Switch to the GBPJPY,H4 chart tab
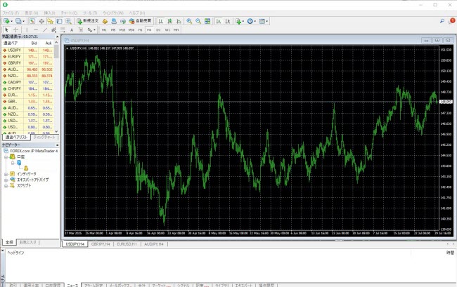The width and height of the screenshot is (457, 287). pyautogui.click(x=101, y=244)
